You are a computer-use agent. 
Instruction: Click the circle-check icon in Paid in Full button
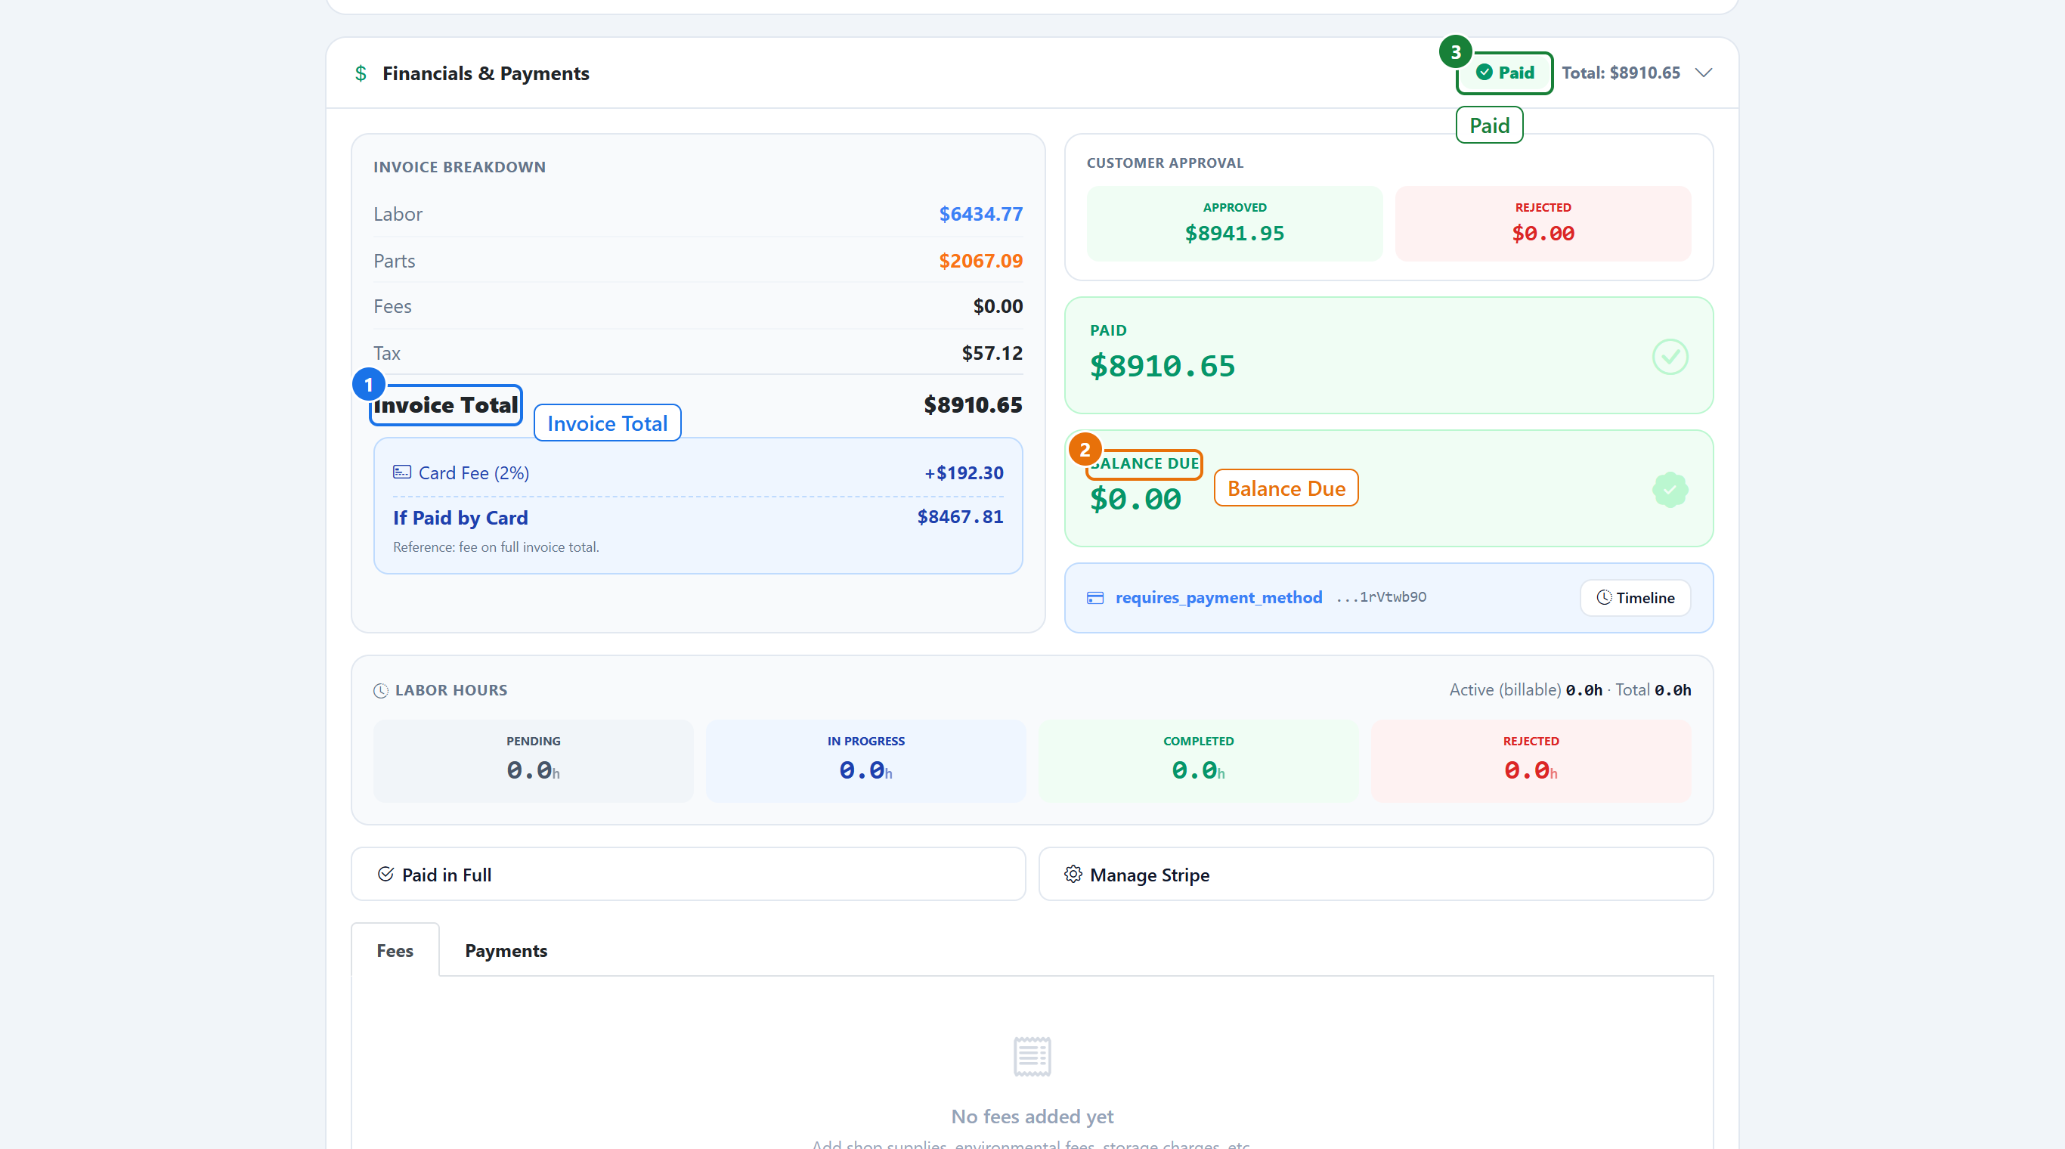(x=385, y=874)
